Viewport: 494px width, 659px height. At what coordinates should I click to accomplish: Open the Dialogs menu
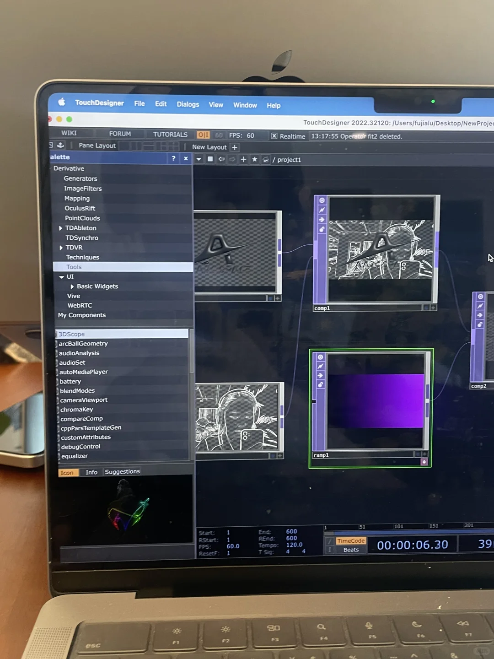[188, 104]
